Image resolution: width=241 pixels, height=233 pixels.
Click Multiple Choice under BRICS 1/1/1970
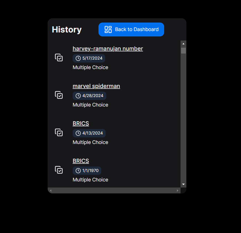[90, 180]
